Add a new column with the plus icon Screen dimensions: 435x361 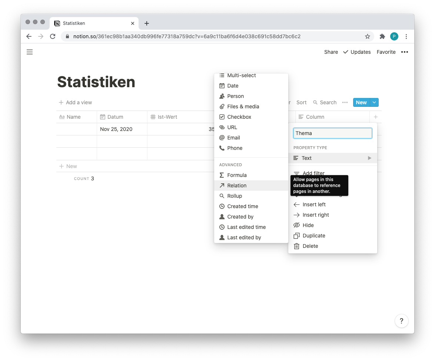coord(376,117)
